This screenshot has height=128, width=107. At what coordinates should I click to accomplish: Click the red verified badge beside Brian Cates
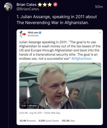click(x=55, y=5)
